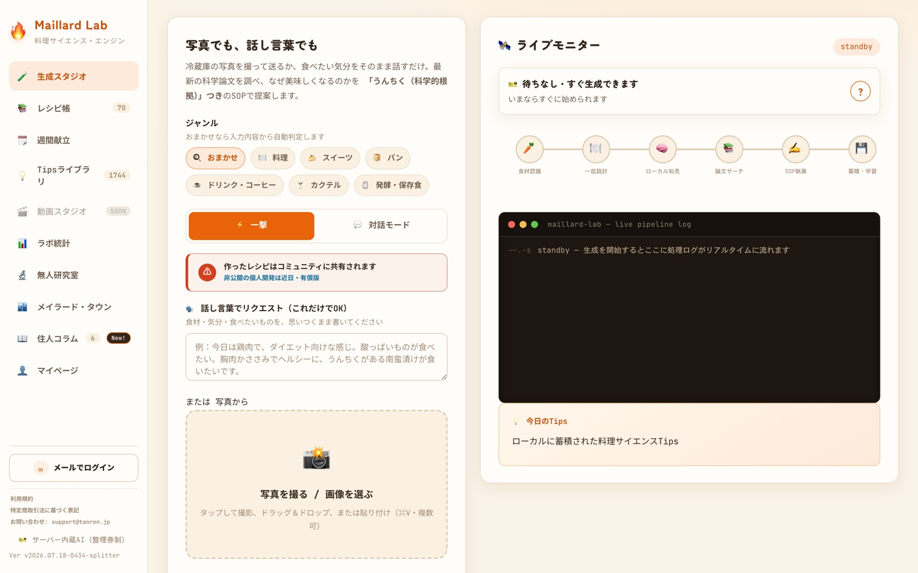The width and height of the screenshot is (918, 573).
Task: Click ローカルに蓄積された料理サイエンスTips text
Action: 595,441
